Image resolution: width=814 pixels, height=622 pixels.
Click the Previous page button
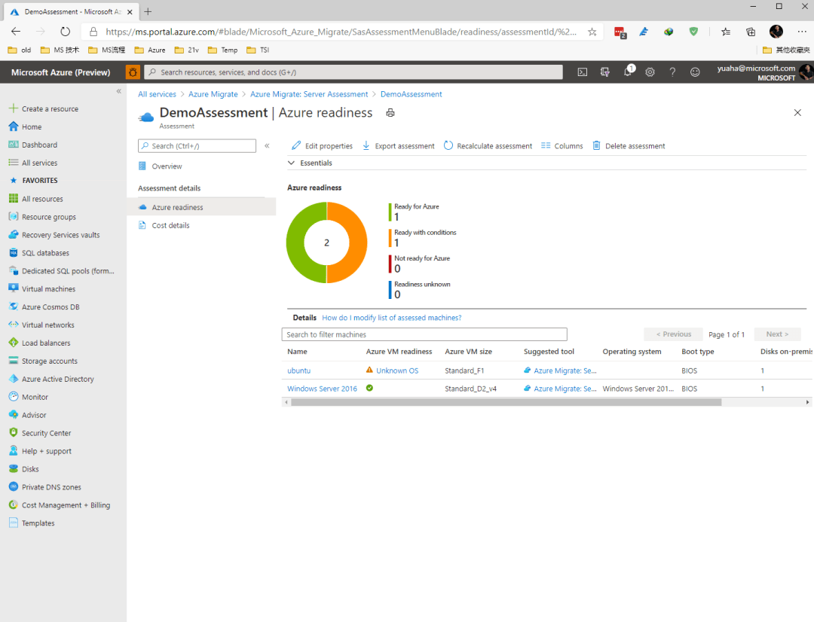pos(673,334)
